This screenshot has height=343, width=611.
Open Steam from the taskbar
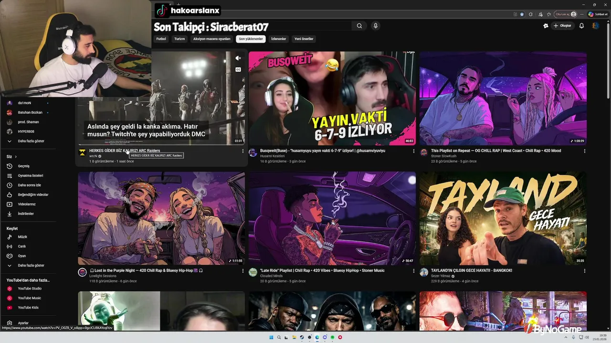[302, 337]
